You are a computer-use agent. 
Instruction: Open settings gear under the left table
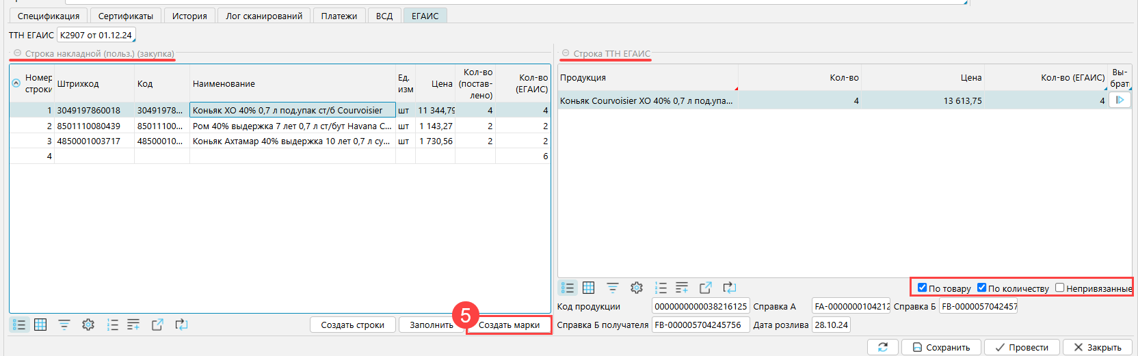[x=88, y=325]
